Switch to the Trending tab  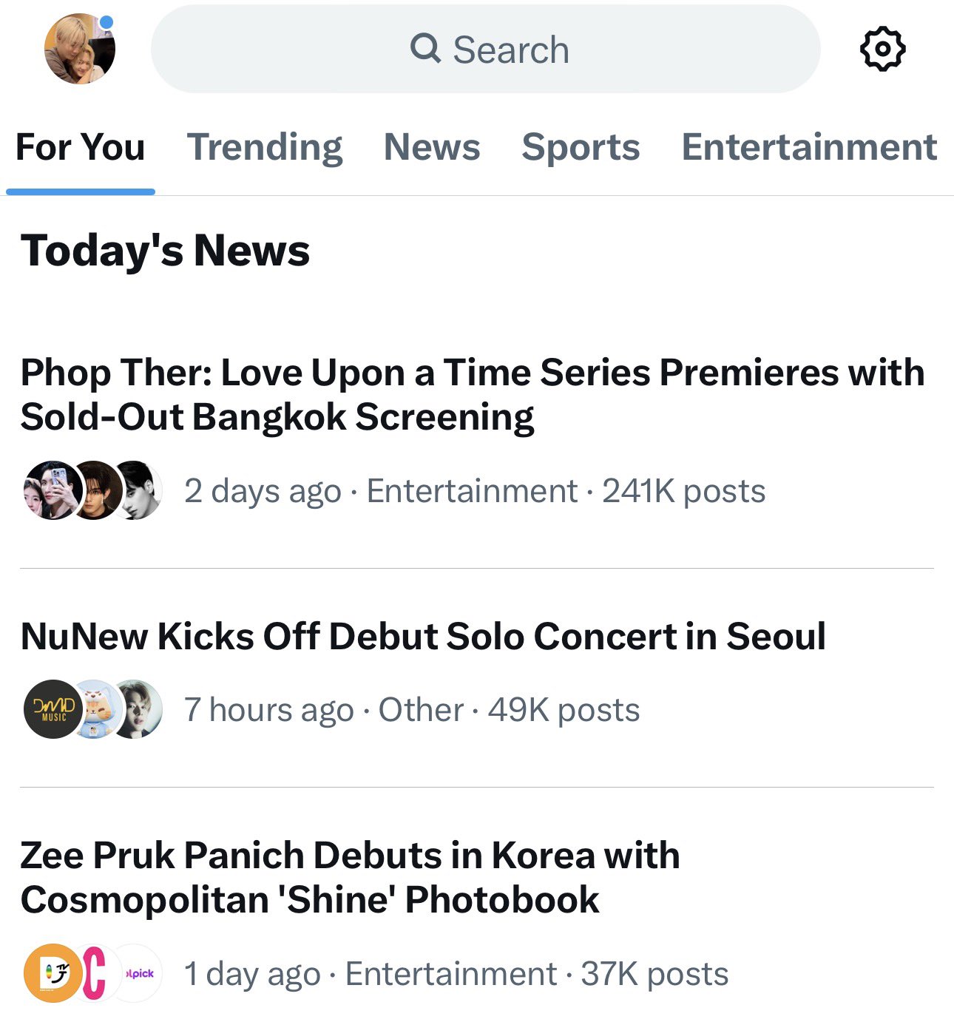[x=264, y=146]
